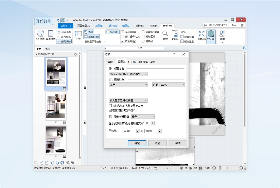Screen dimensions: 280x188
Task: Enable 页面编号(N) checkbox
Action: click(x=143, y=32)
